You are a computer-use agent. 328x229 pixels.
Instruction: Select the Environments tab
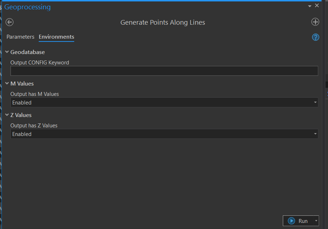point(56,36)
